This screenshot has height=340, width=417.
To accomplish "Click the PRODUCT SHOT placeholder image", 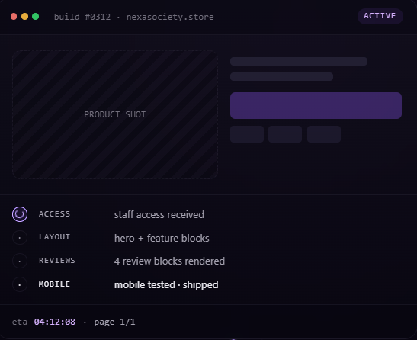I will [x=115, y=114].
